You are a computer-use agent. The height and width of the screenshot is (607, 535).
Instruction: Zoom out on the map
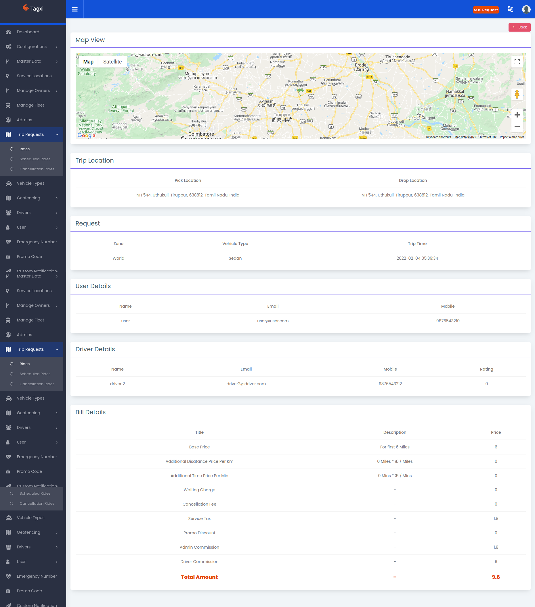pos(517,127)
